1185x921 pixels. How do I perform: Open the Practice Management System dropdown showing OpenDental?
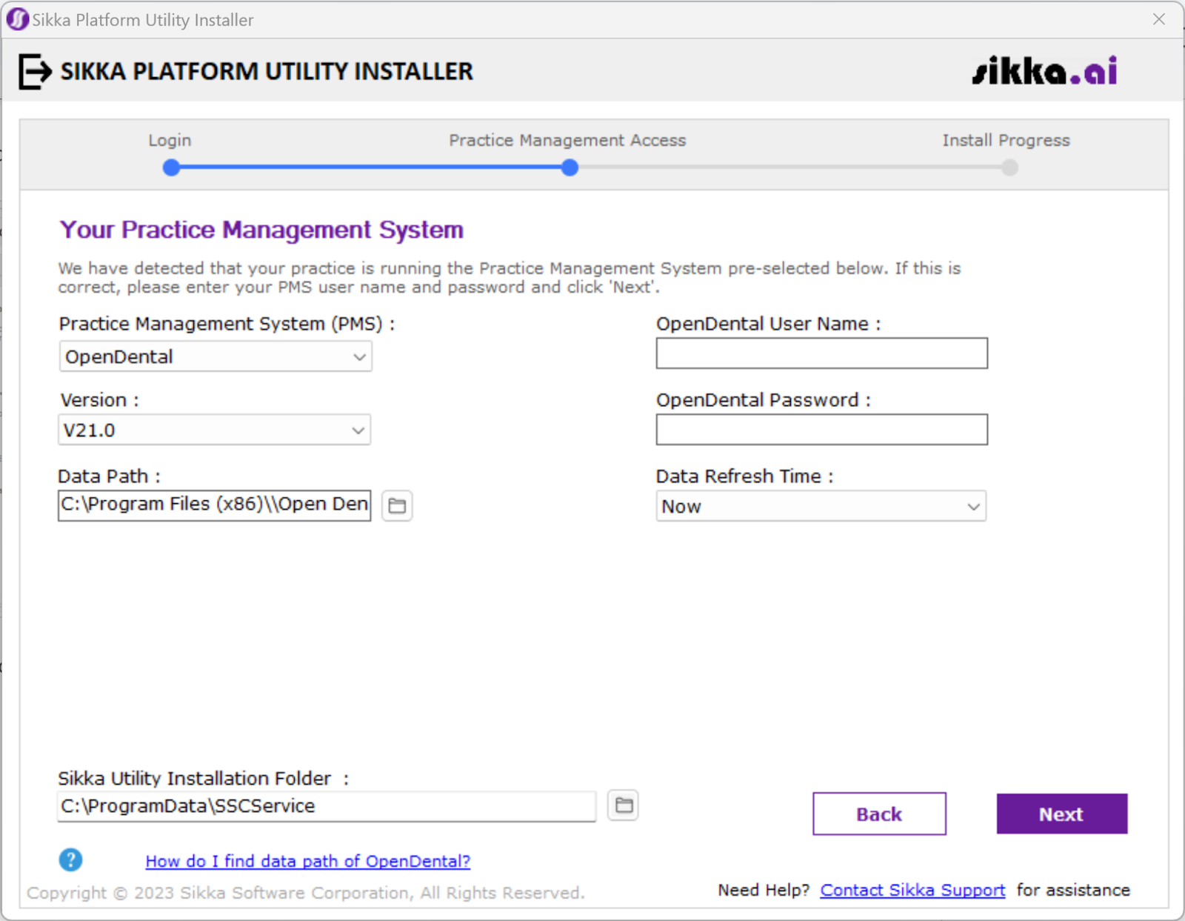pyautogui.click(x=216, y=356)
